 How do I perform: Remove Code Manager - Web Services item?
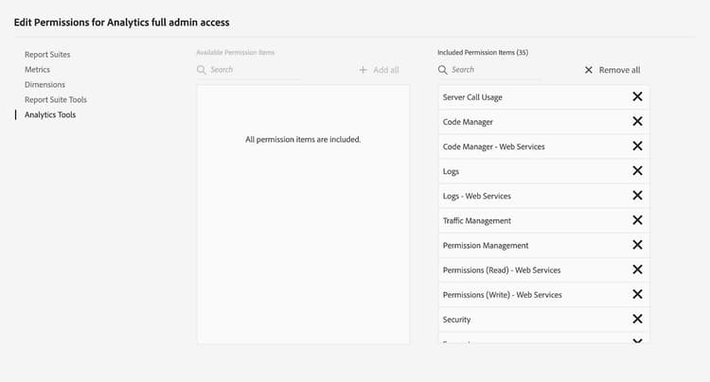pos(637,147)
